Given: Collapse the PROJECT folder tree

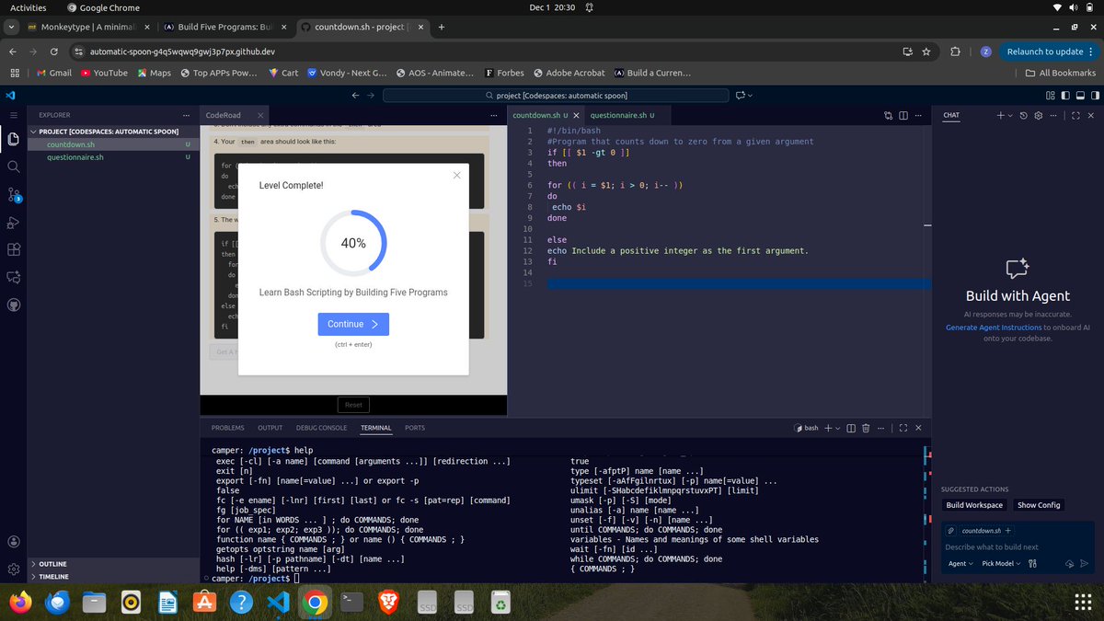Looking at the screenshot, I should [113, 132].
